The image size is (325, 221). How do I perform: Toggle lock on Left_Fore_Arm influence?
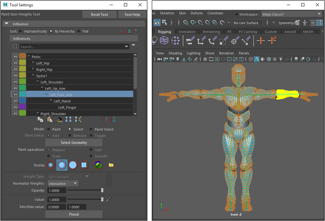(x=14, y=95)
